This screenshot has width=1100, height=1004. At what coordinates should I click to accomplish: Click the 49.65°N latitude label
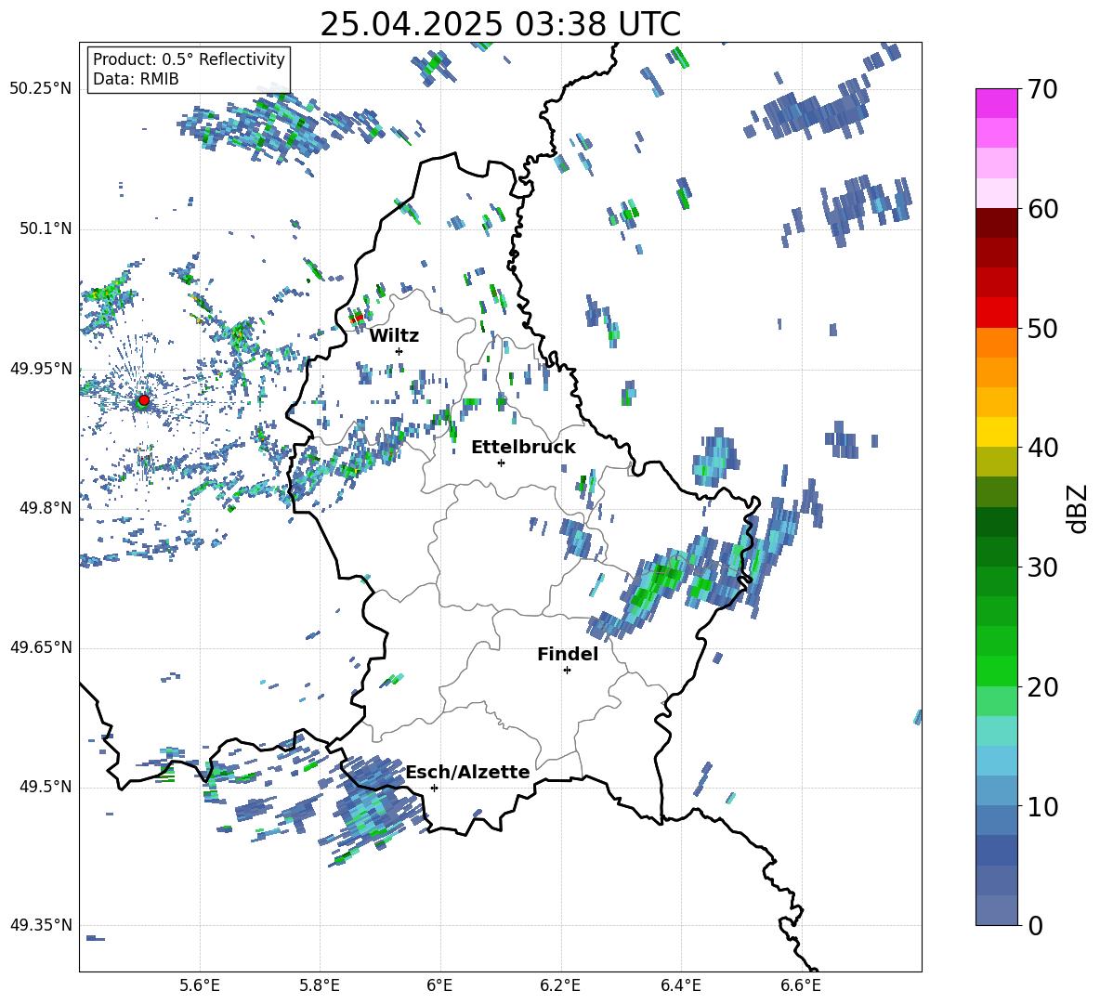pyautogui.click(x=41, y=647)
